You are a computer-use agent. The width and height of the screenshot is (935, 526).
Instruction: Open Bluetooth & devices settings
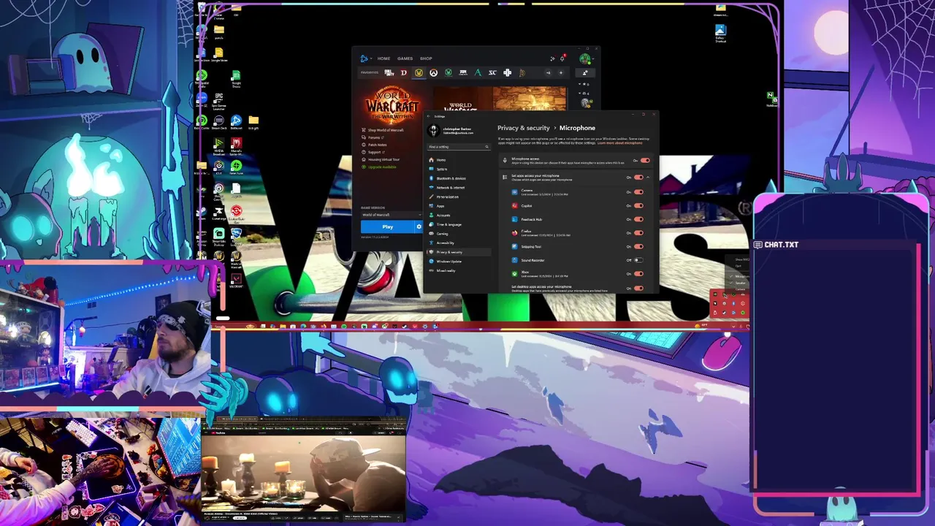click(x=459, y=178)
